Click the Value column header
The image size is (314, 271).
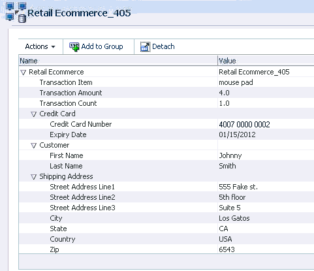coord(266,61)
